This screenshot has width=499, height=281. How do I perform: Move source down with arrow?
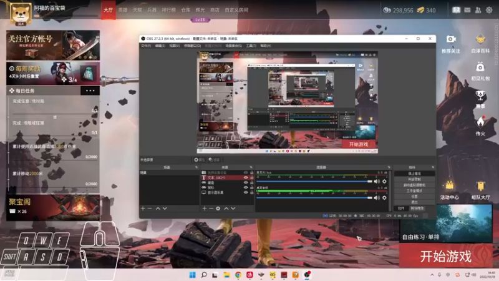pyautogui.click(x=233, y=209)
